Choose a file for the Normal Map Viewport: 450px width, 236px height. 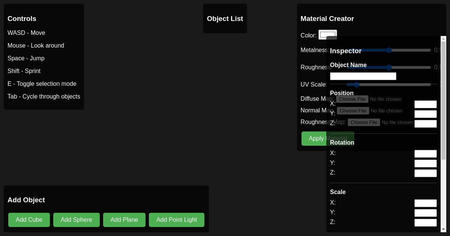352,111
